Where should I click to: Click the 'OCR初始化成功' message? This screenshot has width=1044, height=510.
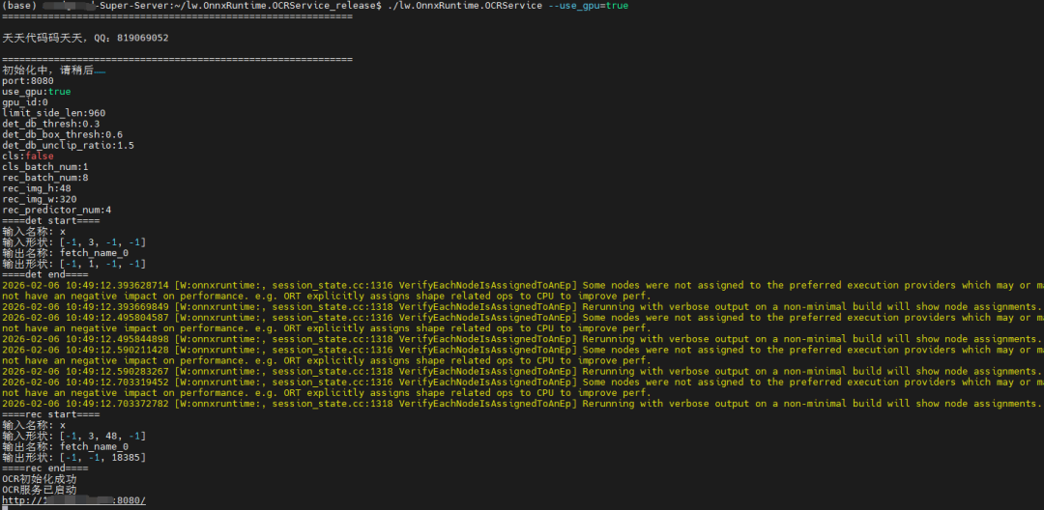(x=40, y=479)
